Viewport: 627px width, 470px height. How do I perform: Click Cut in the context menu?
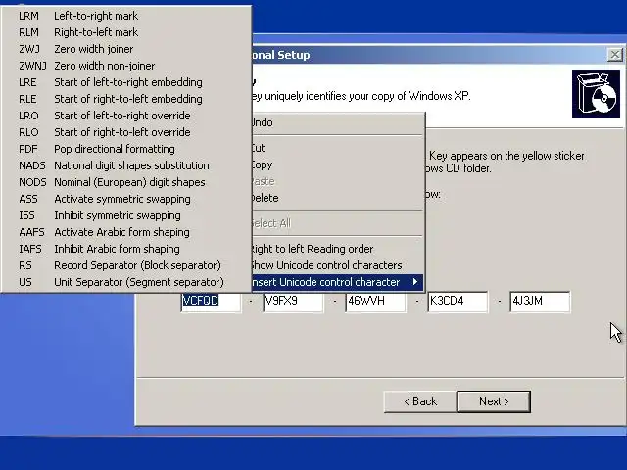click(x=337, y=148)
